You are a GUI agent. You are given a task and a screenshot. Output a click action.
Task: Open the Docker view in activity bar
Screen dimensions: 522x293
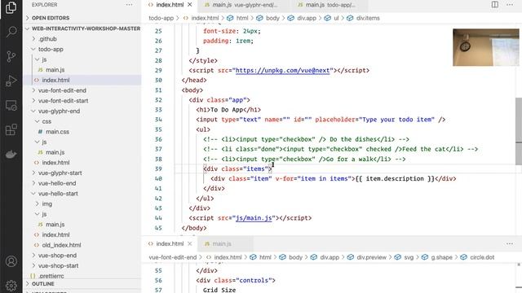point(11,155)
